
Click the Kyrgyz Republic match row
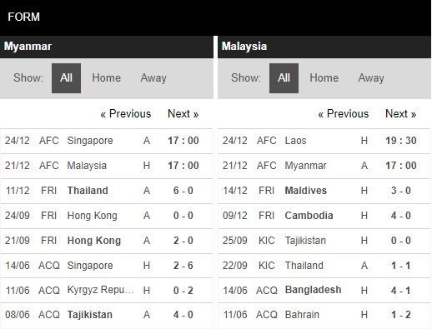107,291
